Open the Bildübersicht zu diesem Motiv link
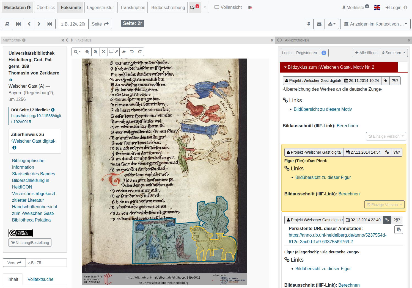The width and height of the screenshot is (412, 288). 323,109
